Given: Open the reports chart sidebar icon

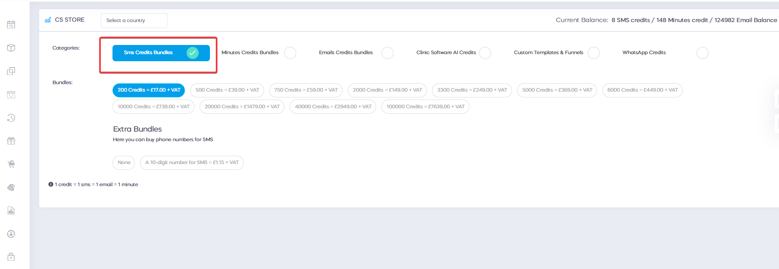Looking at the screenshot, I should pyautogui.click(x=11, y=211).
